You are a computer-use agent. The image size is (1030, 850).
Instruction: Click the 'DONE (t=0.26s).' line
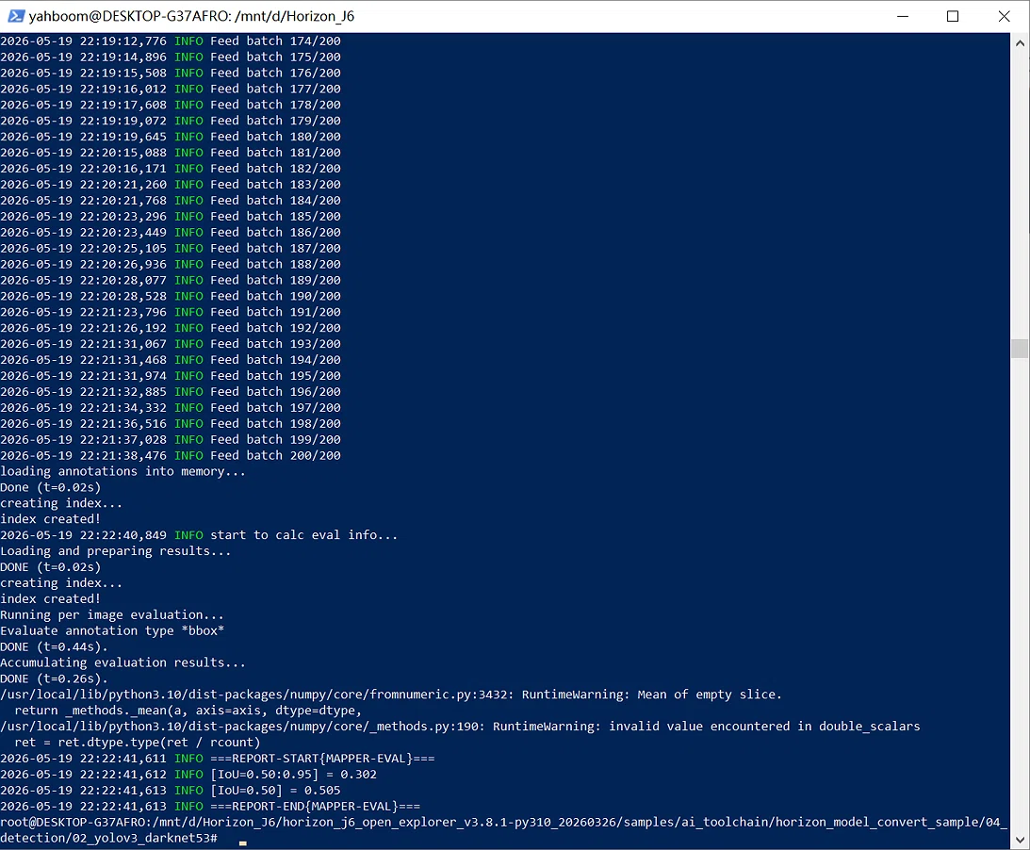coord(54,678)
